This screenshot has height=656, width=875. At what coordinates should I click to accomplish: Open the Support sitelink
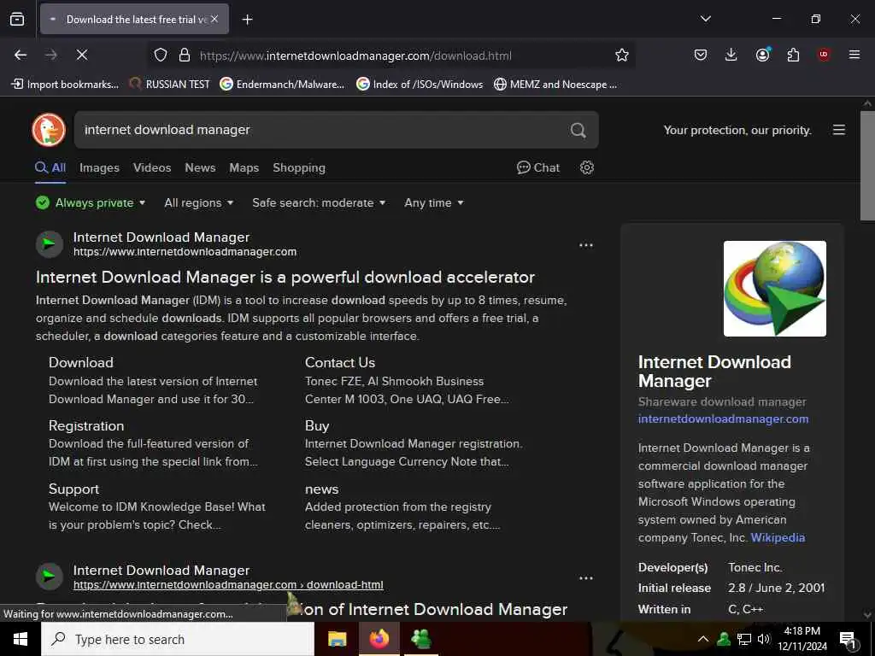pos(73,489)
